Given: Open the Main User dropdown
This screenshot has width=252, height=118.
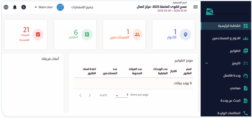Looking at the screenshot, I should point(44,7).
